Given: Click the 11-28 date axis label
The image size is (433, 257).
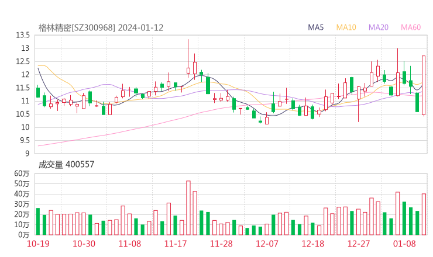Looking at the screenshot, I should click(x=221, y=244).
